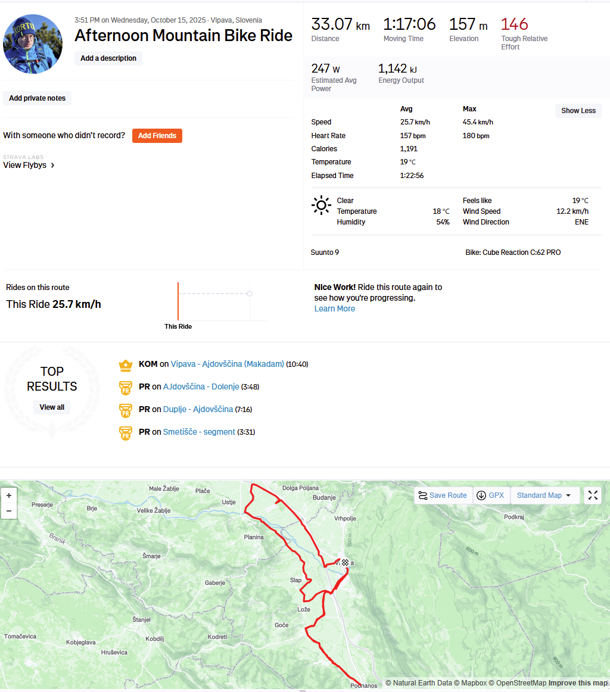The image size is (610, 692).
Task: Click the KOM crown icon
Action: [x=125, y=365]
